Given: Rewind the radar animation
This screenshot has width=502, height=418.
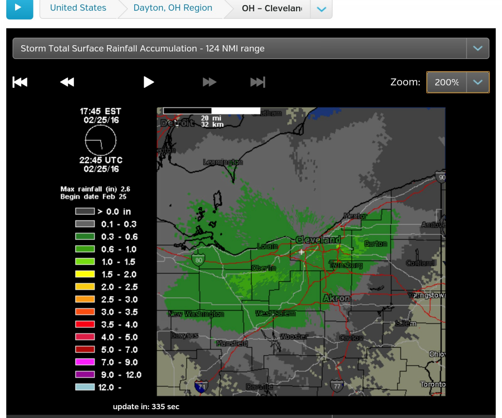Looking at the screenshot, I should point(67,82).
